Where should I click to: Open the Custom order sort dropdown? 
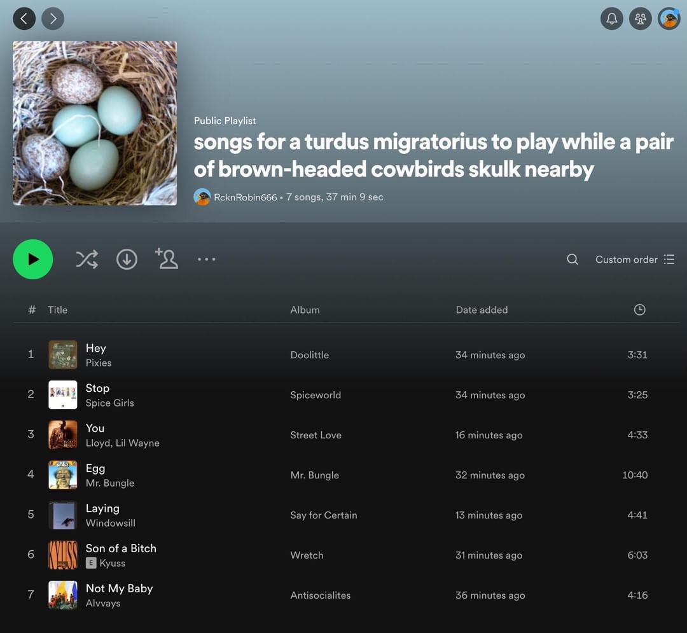click(x=634, y=260)
